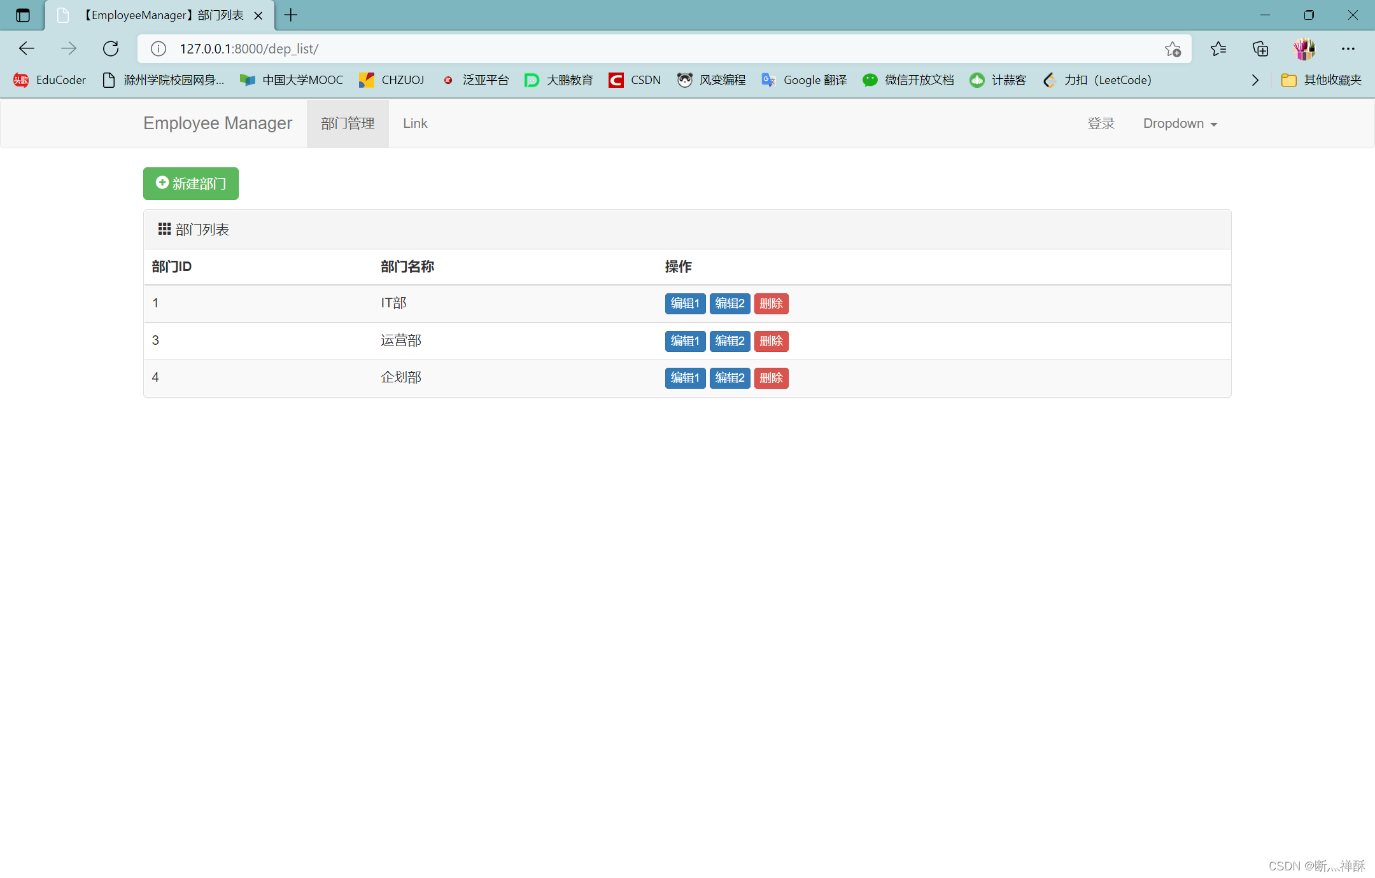
Task: Expand the bookmarks bar overflow chevron
Action: [1255, 80]
